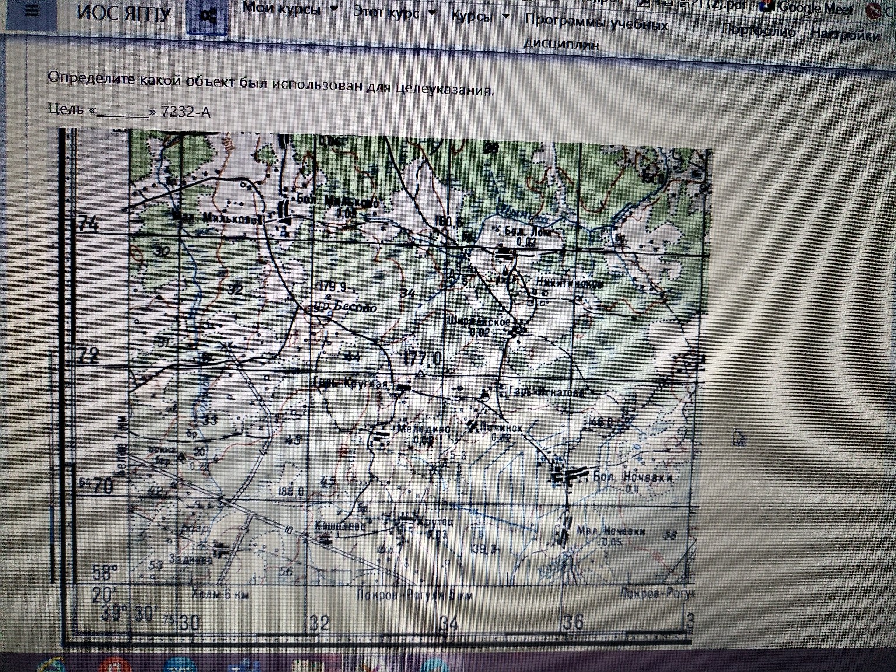Switch to the (2).pdf tab
896x672 pixels.
730,5
